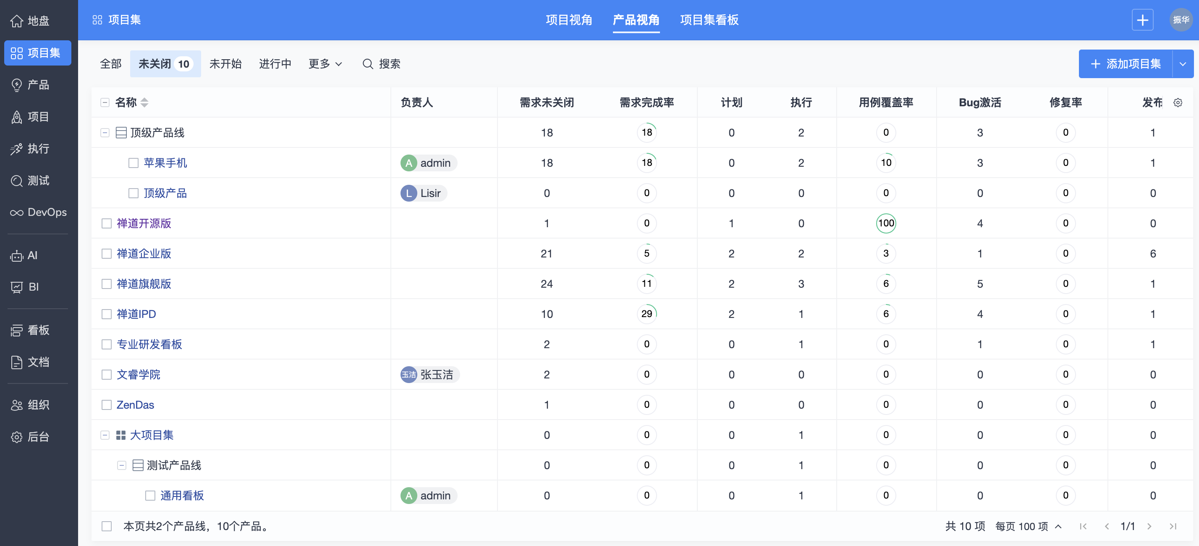This screenshot has height=546, width=1199.
Task: Open the 每页 100 项 page size dropdown
Action: click(x=1028, y=526)
